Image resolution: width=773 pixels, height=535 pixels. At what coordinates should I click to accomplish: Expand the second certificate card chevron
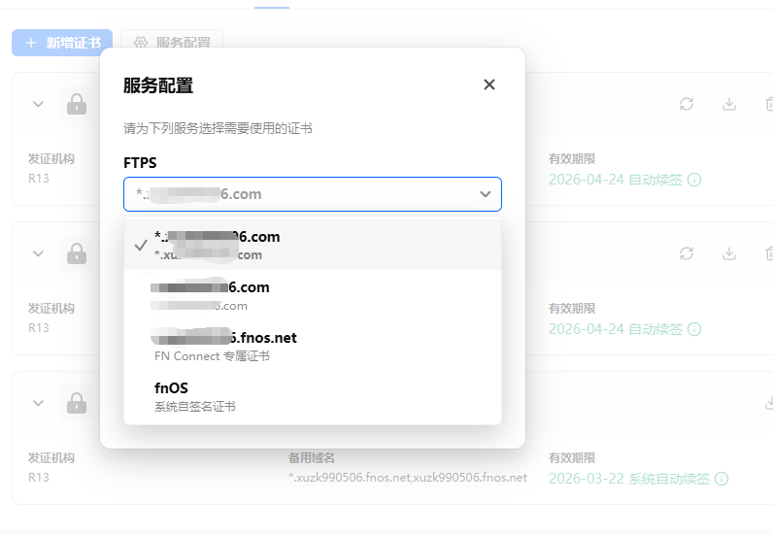38,253
